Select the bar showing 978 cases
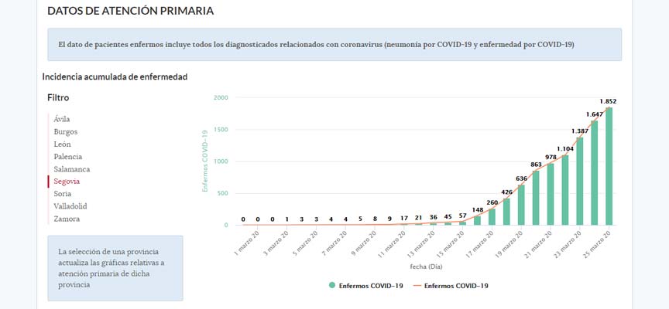The height and width of the screenshot is (309, 669). 550,194
